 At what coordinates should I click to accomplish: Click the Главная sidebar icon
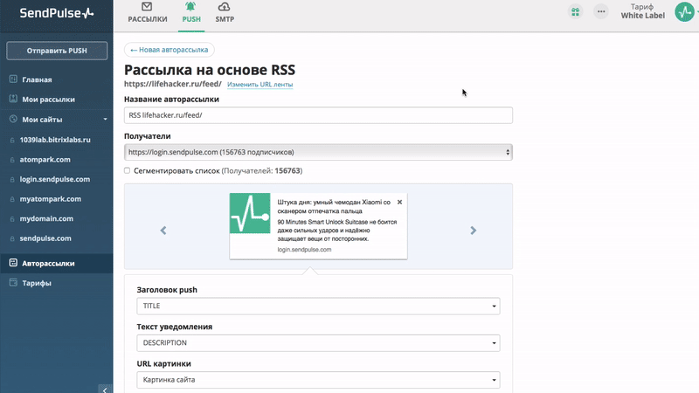[x=13, y=79]
